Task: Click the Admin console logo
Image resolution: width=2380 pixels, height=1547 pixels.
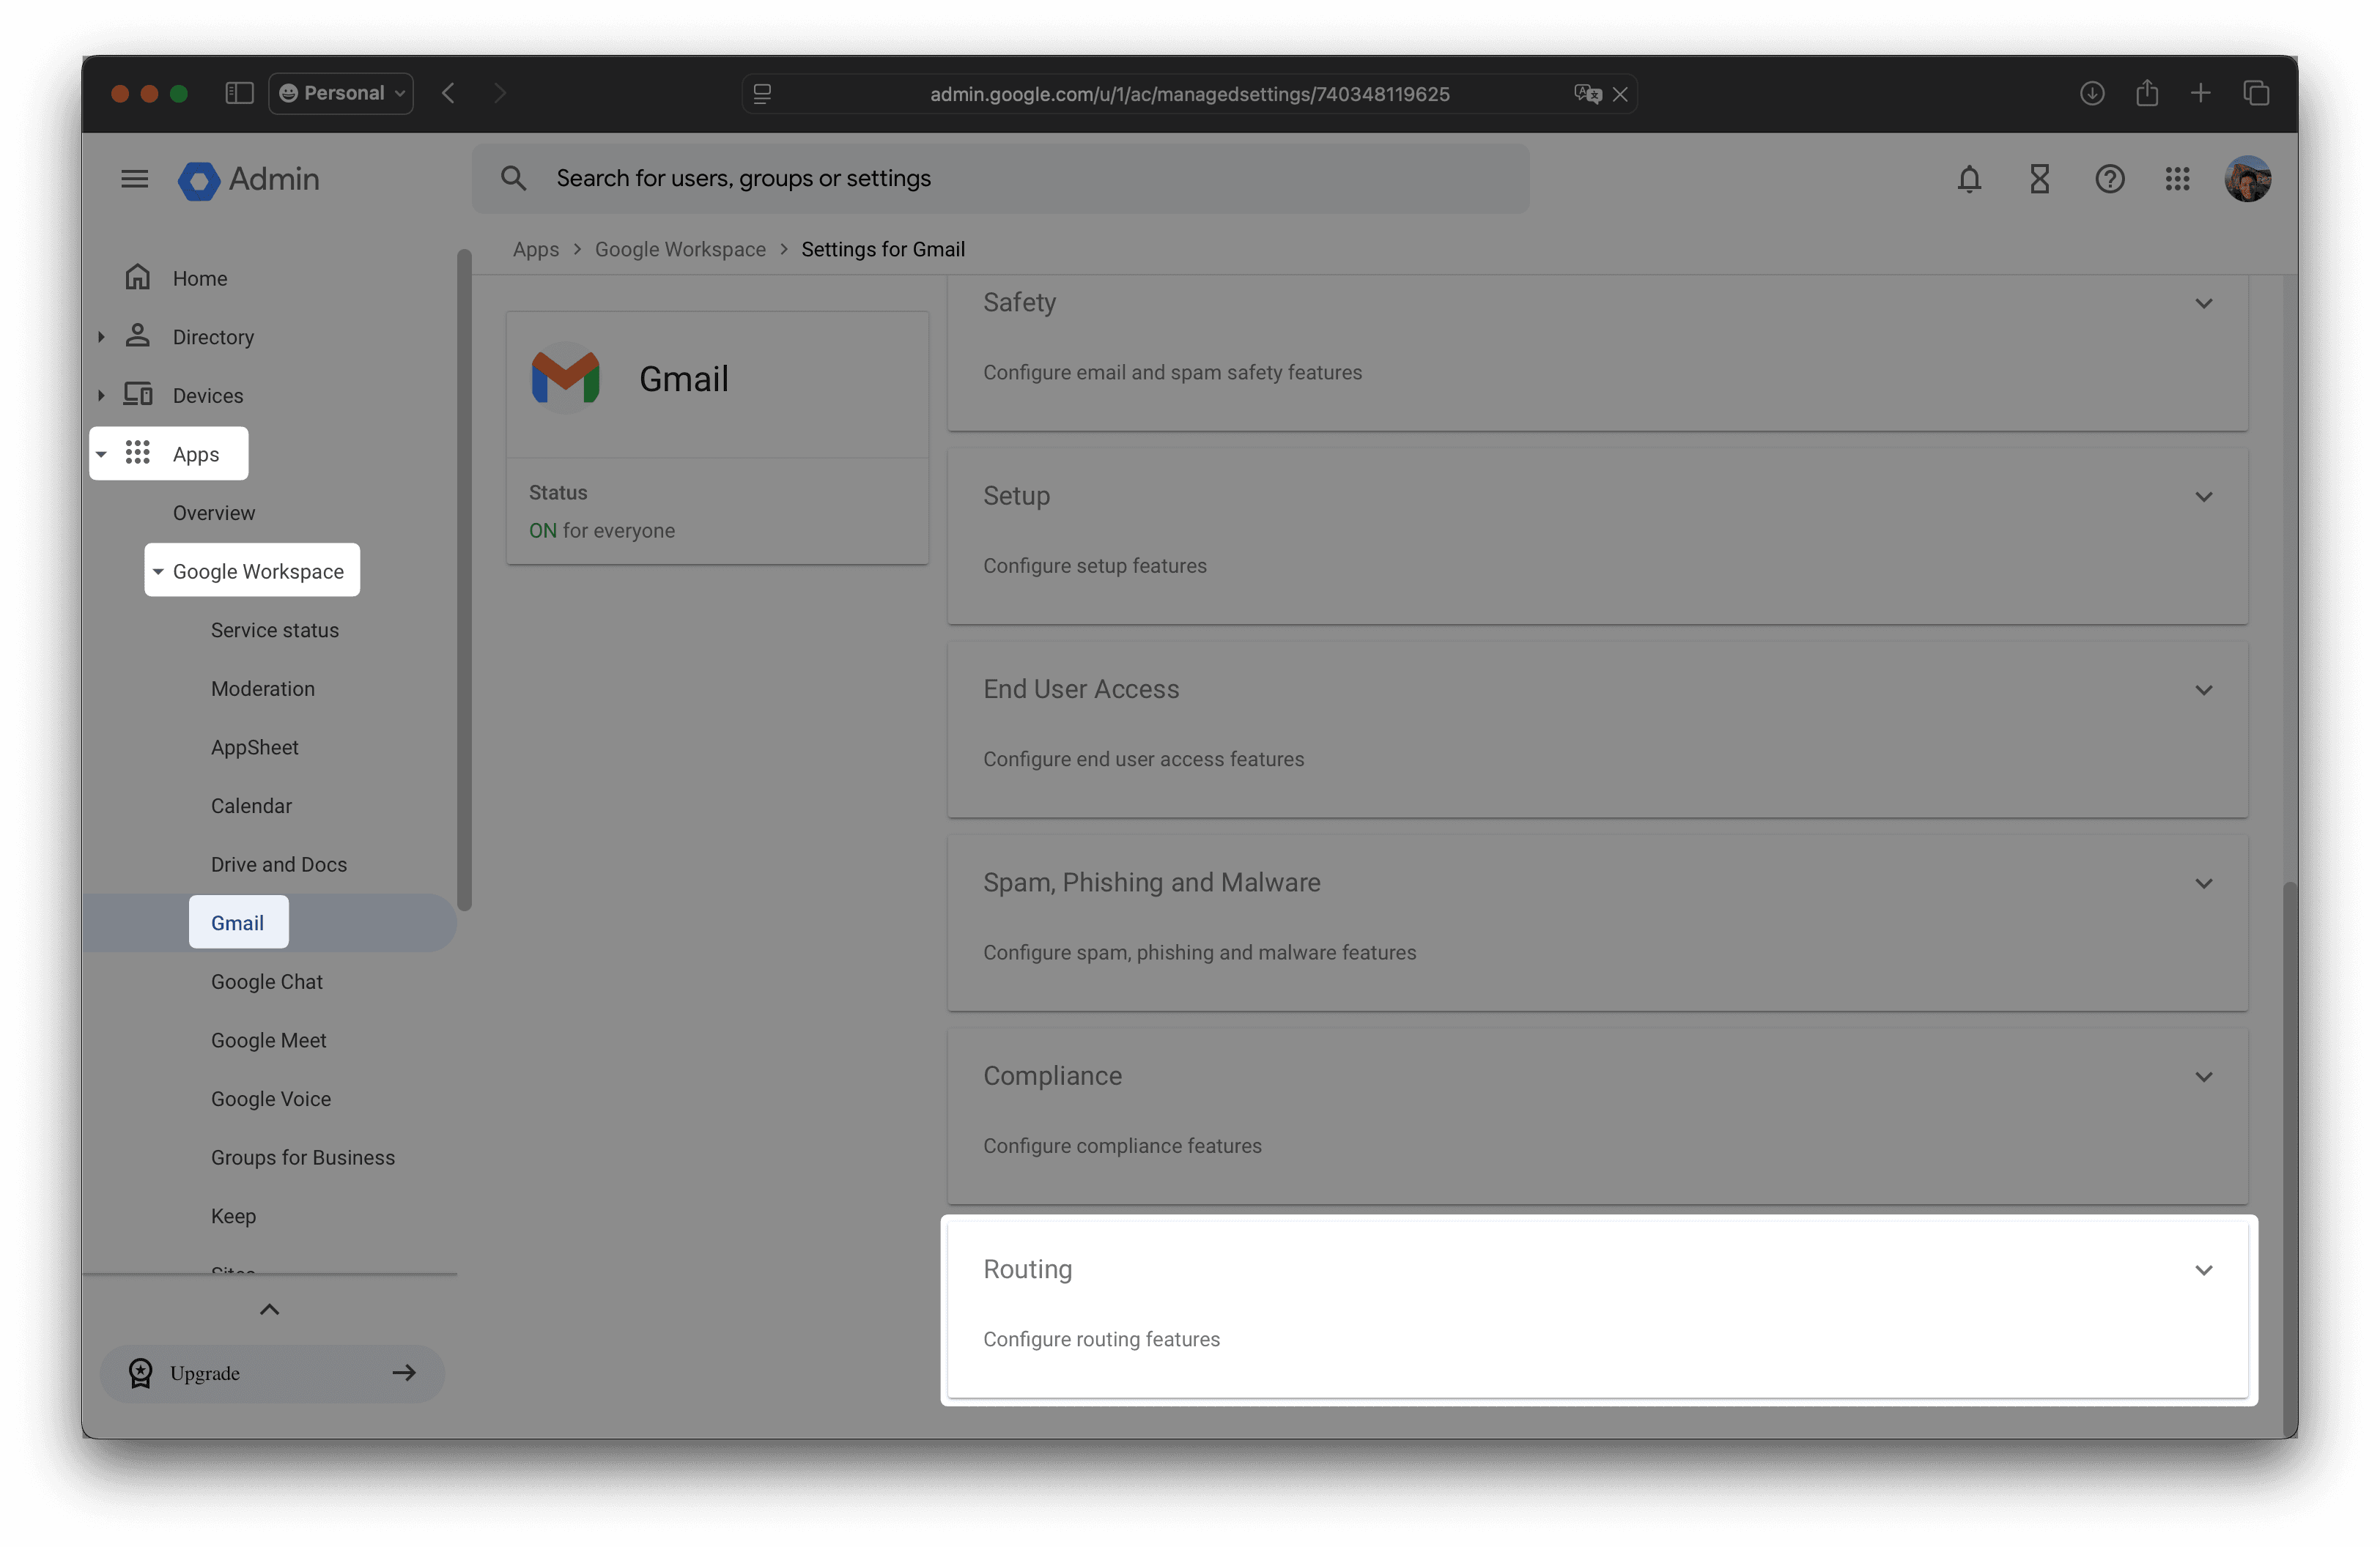Action: [249, 180]
